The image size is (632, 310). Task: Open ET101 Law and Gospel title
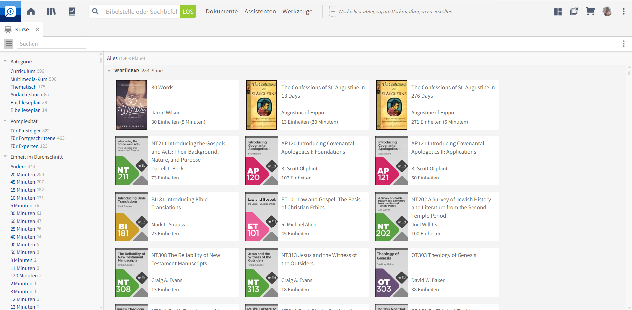coord(321,203)
